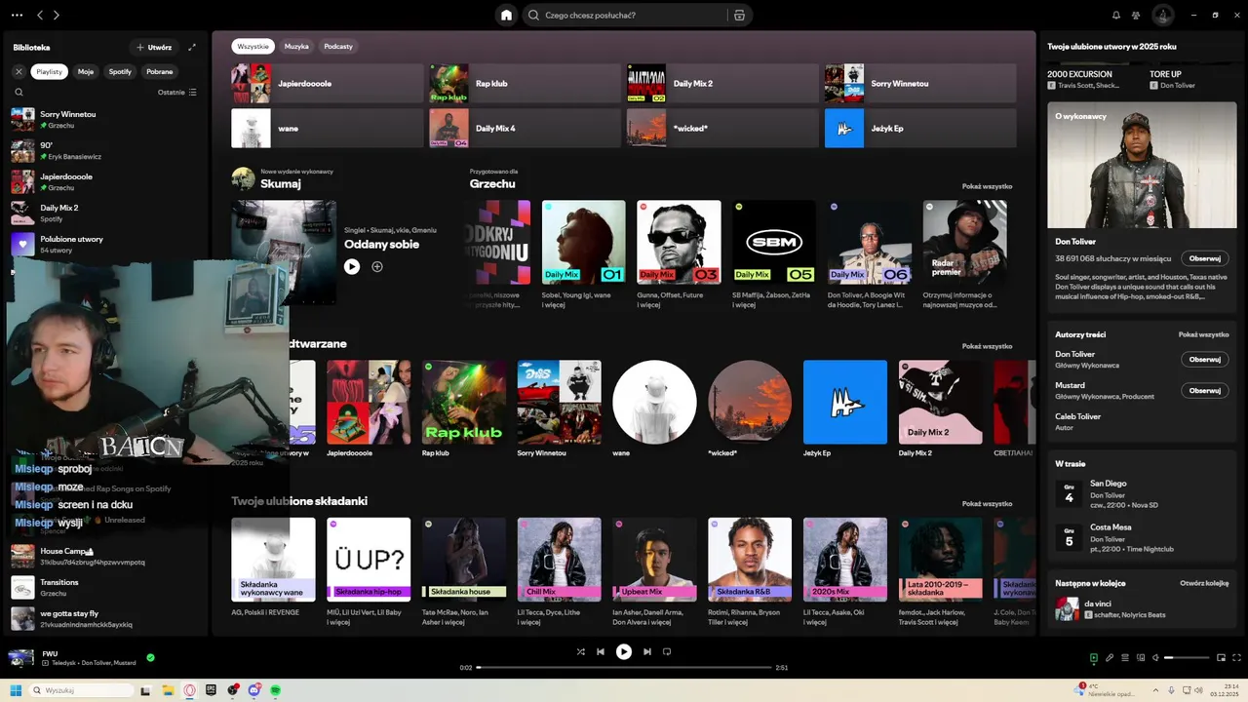Click the main play button
Image resolution: width=1248 pixels, height=702 pixels.
[624, 651]
